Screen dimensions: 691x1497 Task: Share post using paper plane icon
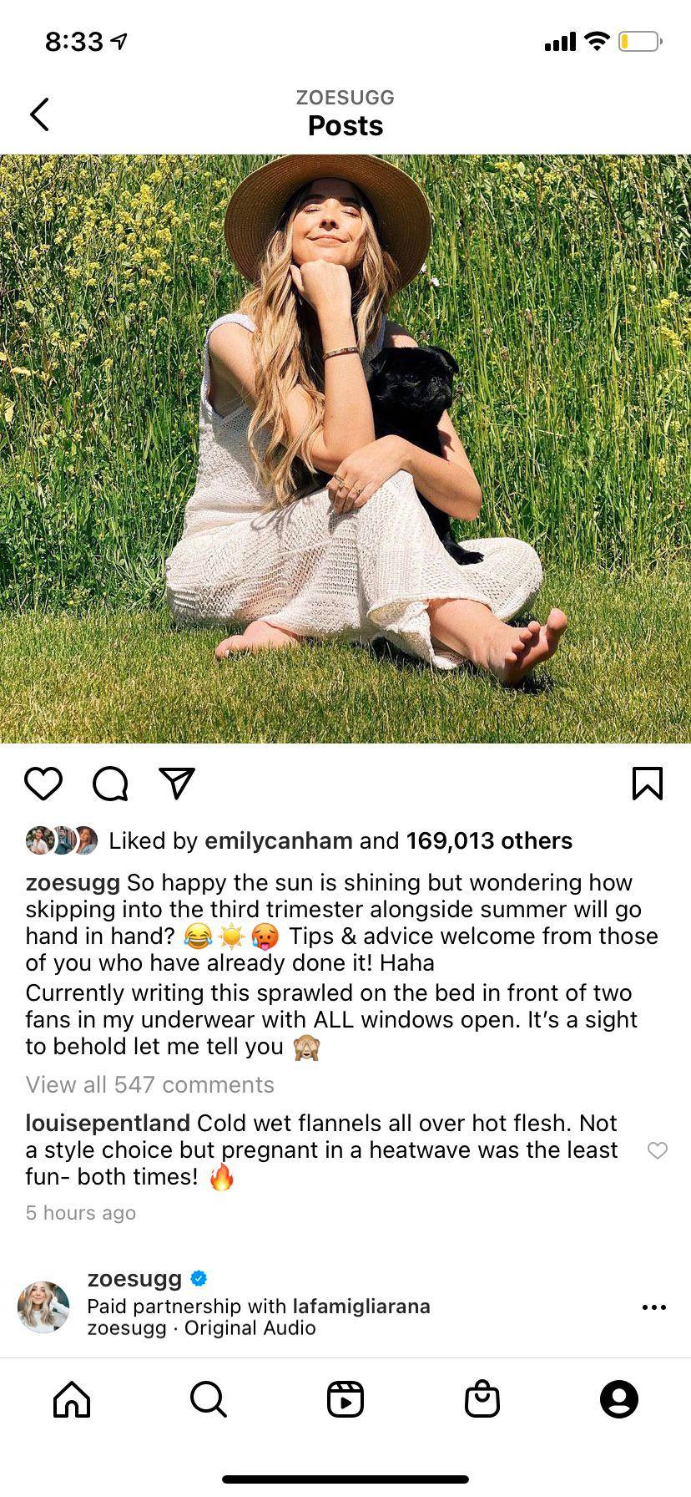tap(177, 783)
